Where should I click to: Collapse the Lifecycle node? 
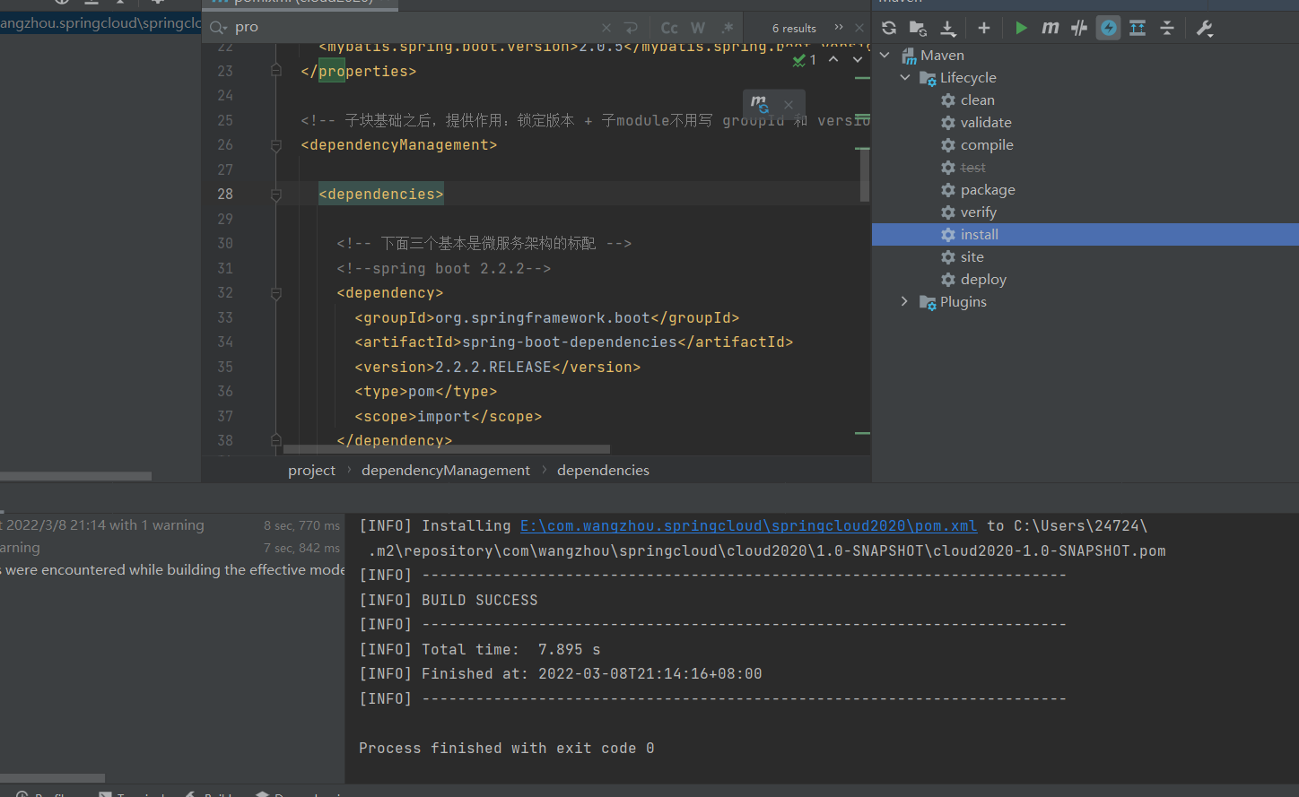905,78
